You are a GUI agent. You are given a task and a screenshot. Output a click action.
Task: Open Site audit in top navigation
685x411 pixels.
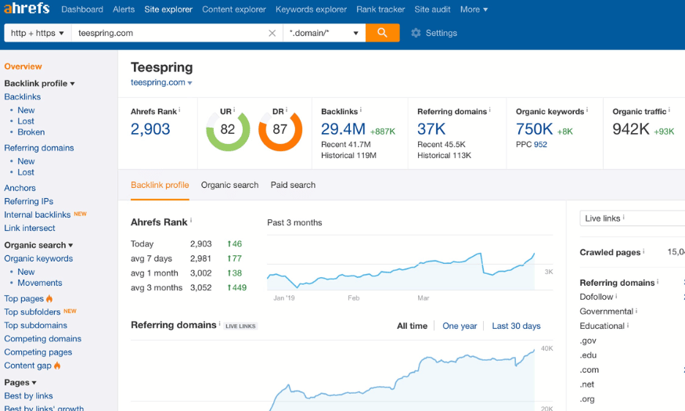coord(432,9)
